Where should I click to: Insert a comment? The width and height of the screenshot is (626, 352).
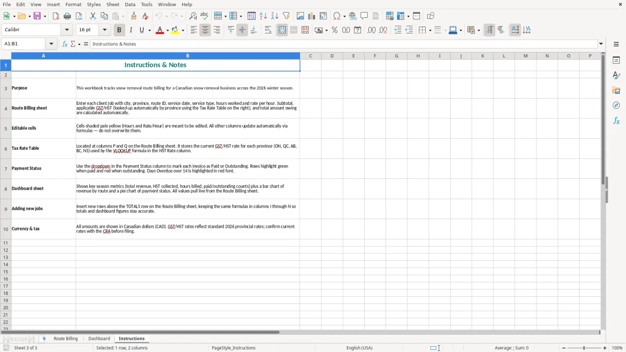click(x=364, y=16)
